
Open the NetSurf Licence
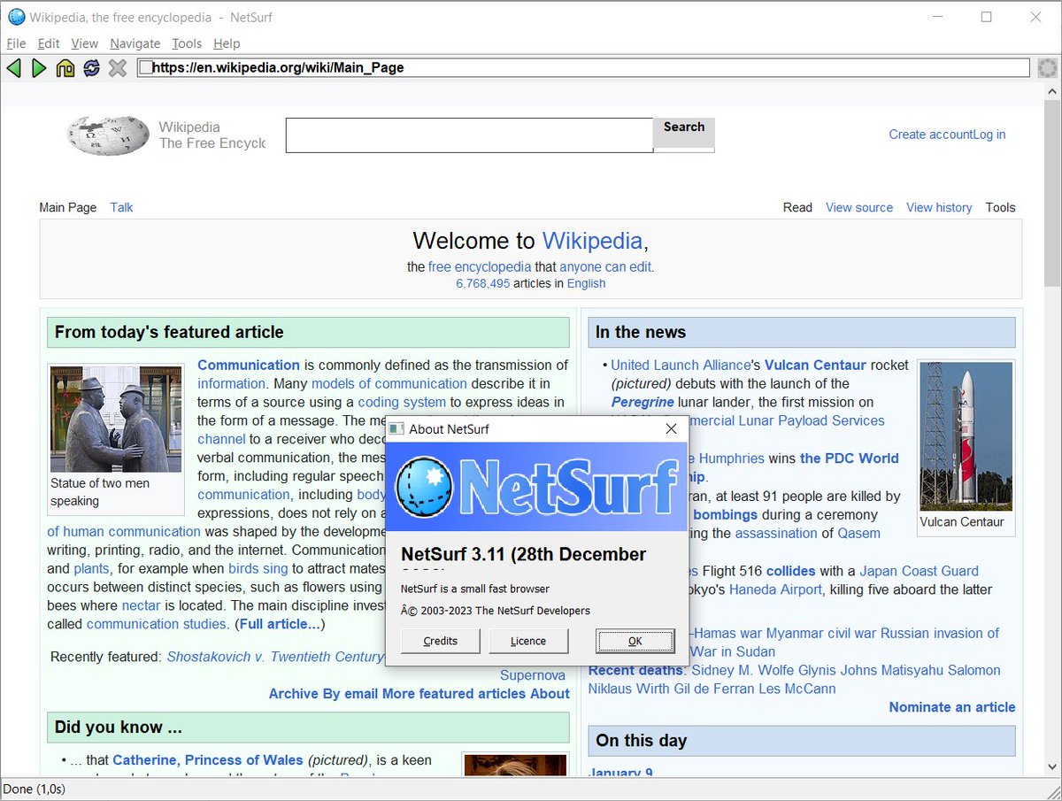(x=528, y=641)
